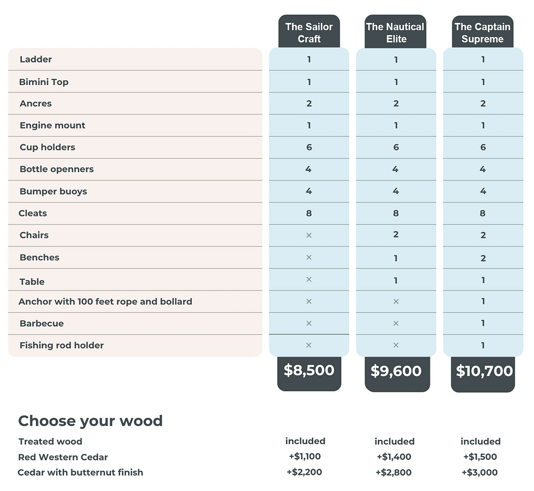Click the Sailor Craft Chairs X mark

pos(309,235)
